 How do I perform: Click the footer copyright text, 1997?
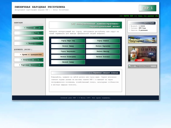(85, 98)
